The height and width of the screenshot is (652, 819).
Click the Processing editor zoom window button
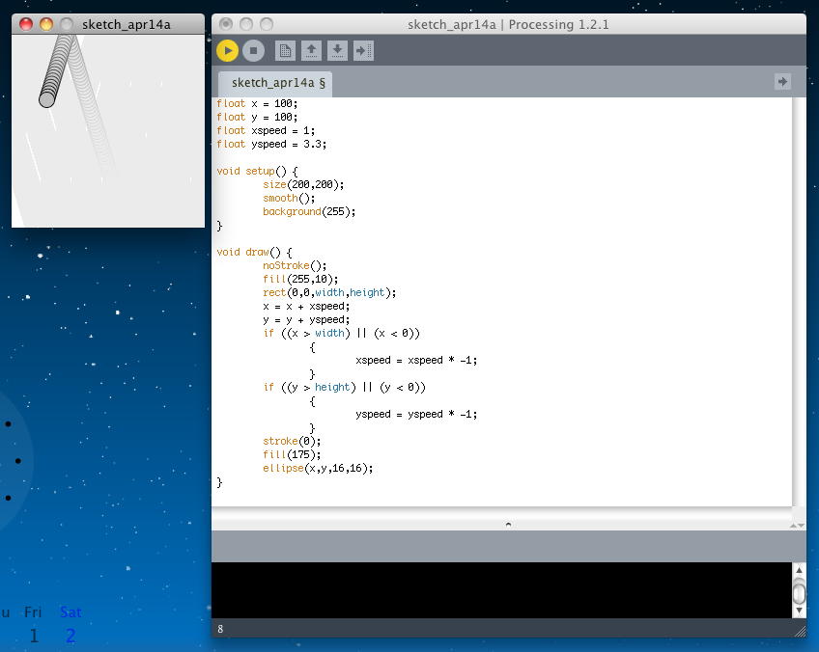coord(267,24)
